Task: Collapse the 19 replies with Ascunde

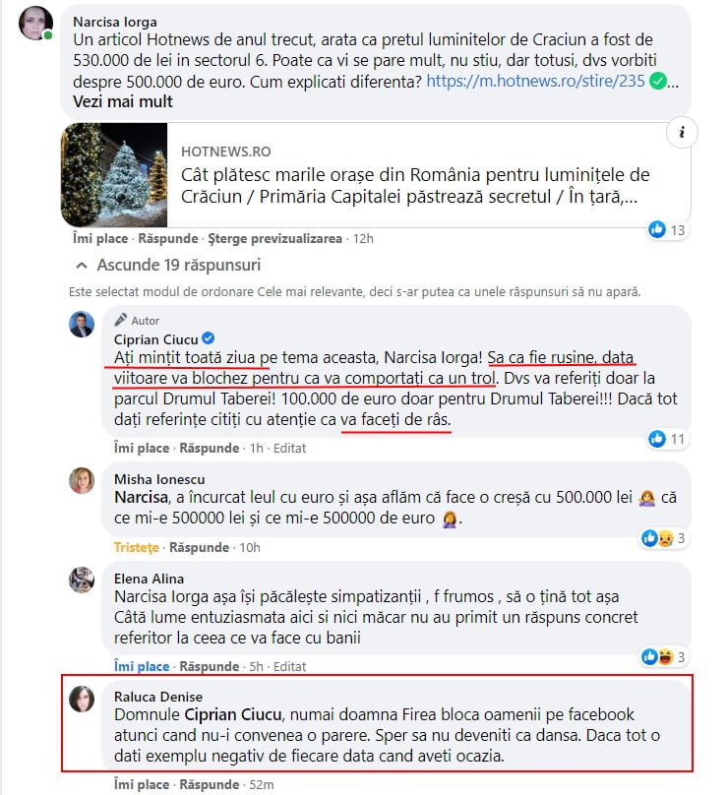Action: pos(168,266)
